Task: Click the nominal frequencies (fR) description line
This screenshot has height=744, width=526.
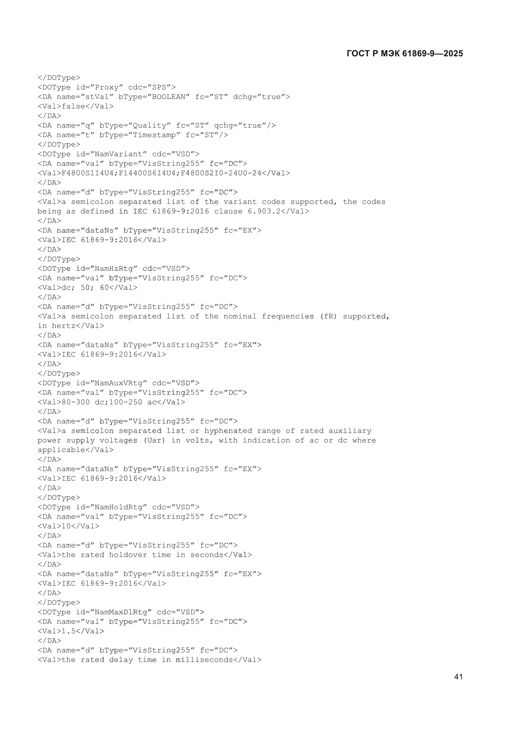Action: [214, 316]
